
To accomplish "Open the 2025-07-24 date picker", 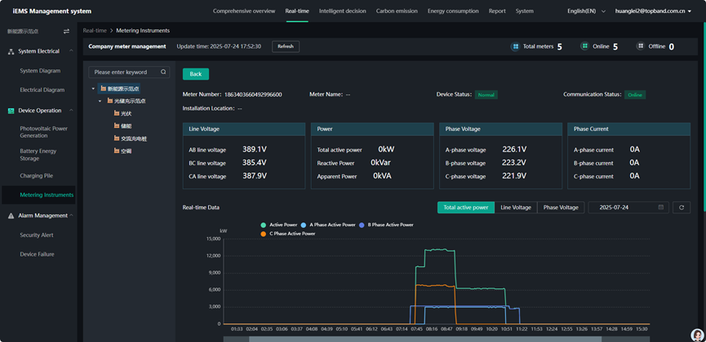I will 628,207.
